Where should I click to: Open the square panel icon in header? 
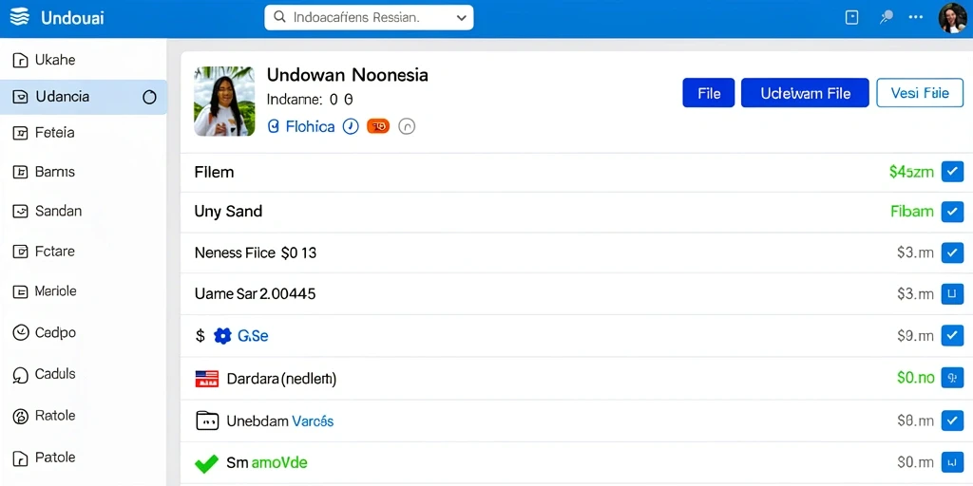pos(852,17)
